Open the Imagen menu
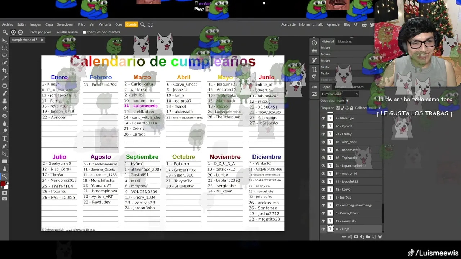 (35, 24)
